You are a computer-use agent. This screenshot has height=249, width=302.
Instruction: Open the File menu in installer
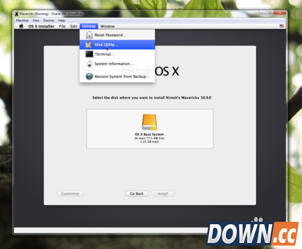[x=62, y=26]
